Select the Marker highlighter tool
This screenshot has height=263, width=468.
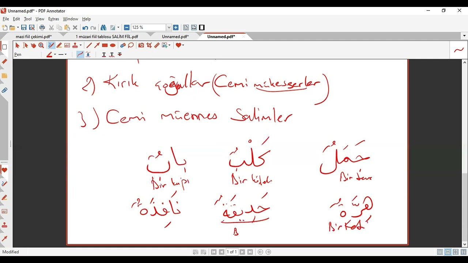59,45
